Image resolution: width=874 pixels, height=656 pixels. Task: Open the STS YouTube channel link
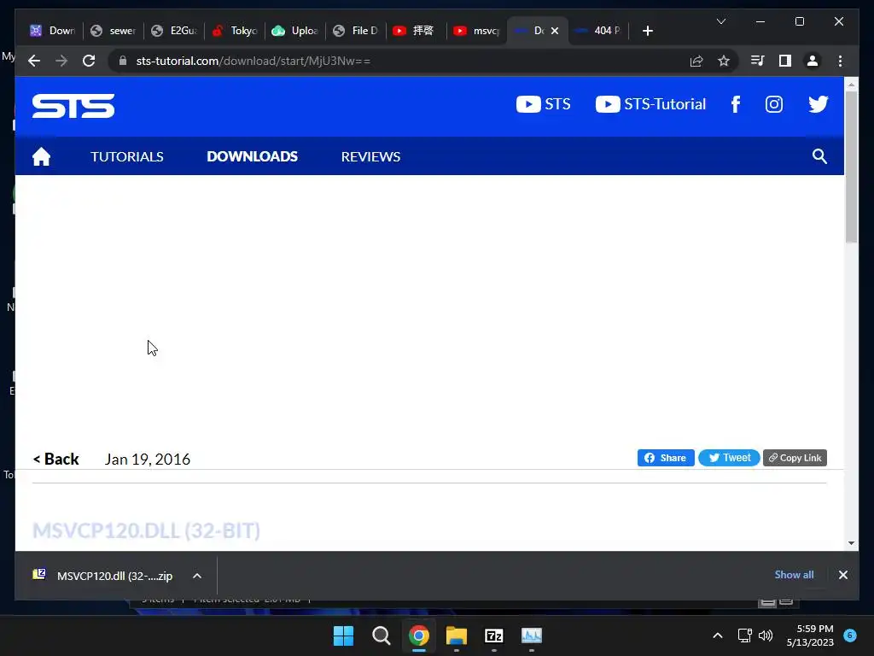coord(544,104)
